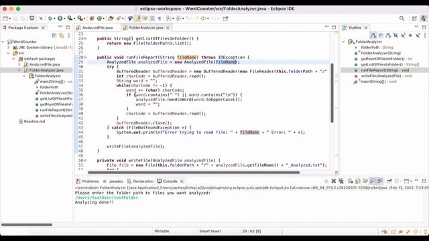Image resolution: width=429 pixels, height=241 pixels.
Task: Toggle Hide Static Members in Outline
Action: 403,35
